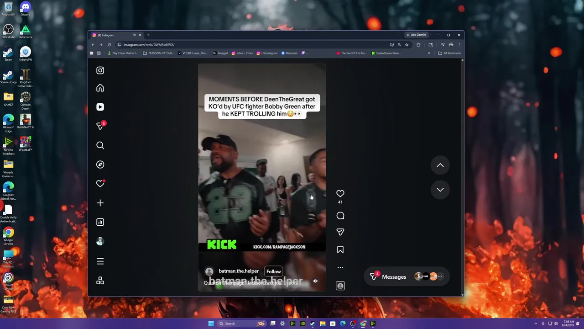Share the reel via paper plane icon

pos(340,232)
